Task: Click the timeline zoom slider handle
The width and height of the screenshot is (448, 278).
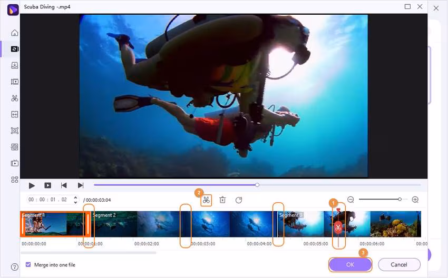Action: [400, 199]
